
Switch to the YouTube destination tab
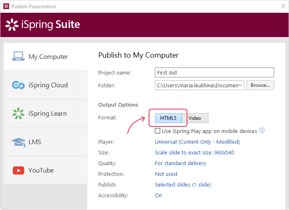click(x=45, y=170)
